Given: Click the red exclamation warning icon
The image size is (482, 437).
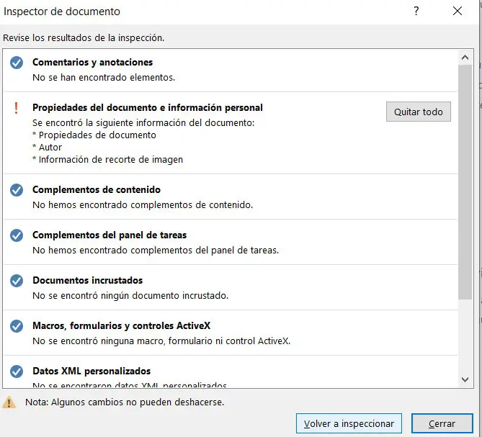Looking at the screenshot, I should (x=17, y=108).
